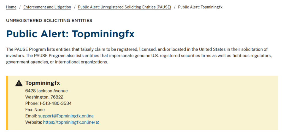
Task: Click the orange accent bar of alert box
Action: pos(7,103)
